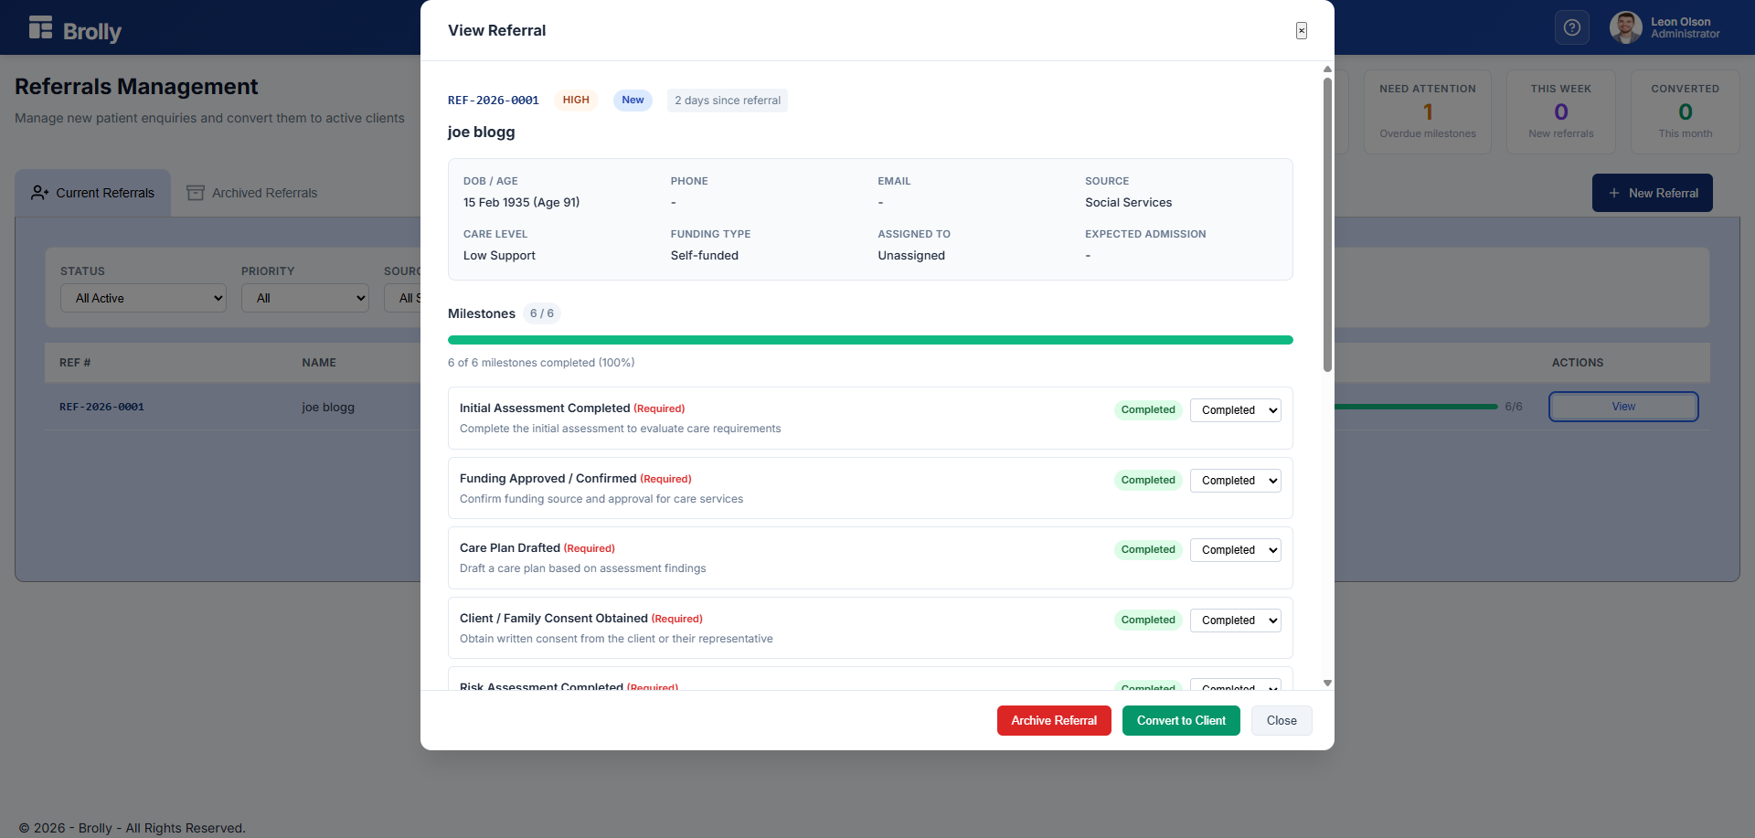
Task: Click the green milestones progress bar
Action: [869, 340]
